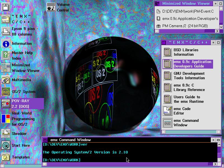Select the Drive A desktop icon
The image size is (224, 168).
click(x=6, y=7)
